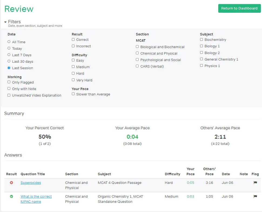Enable Slower than Average pace filter
This screenshot has width=262, height=212.
pyautogui.click(x=73, y=94)
